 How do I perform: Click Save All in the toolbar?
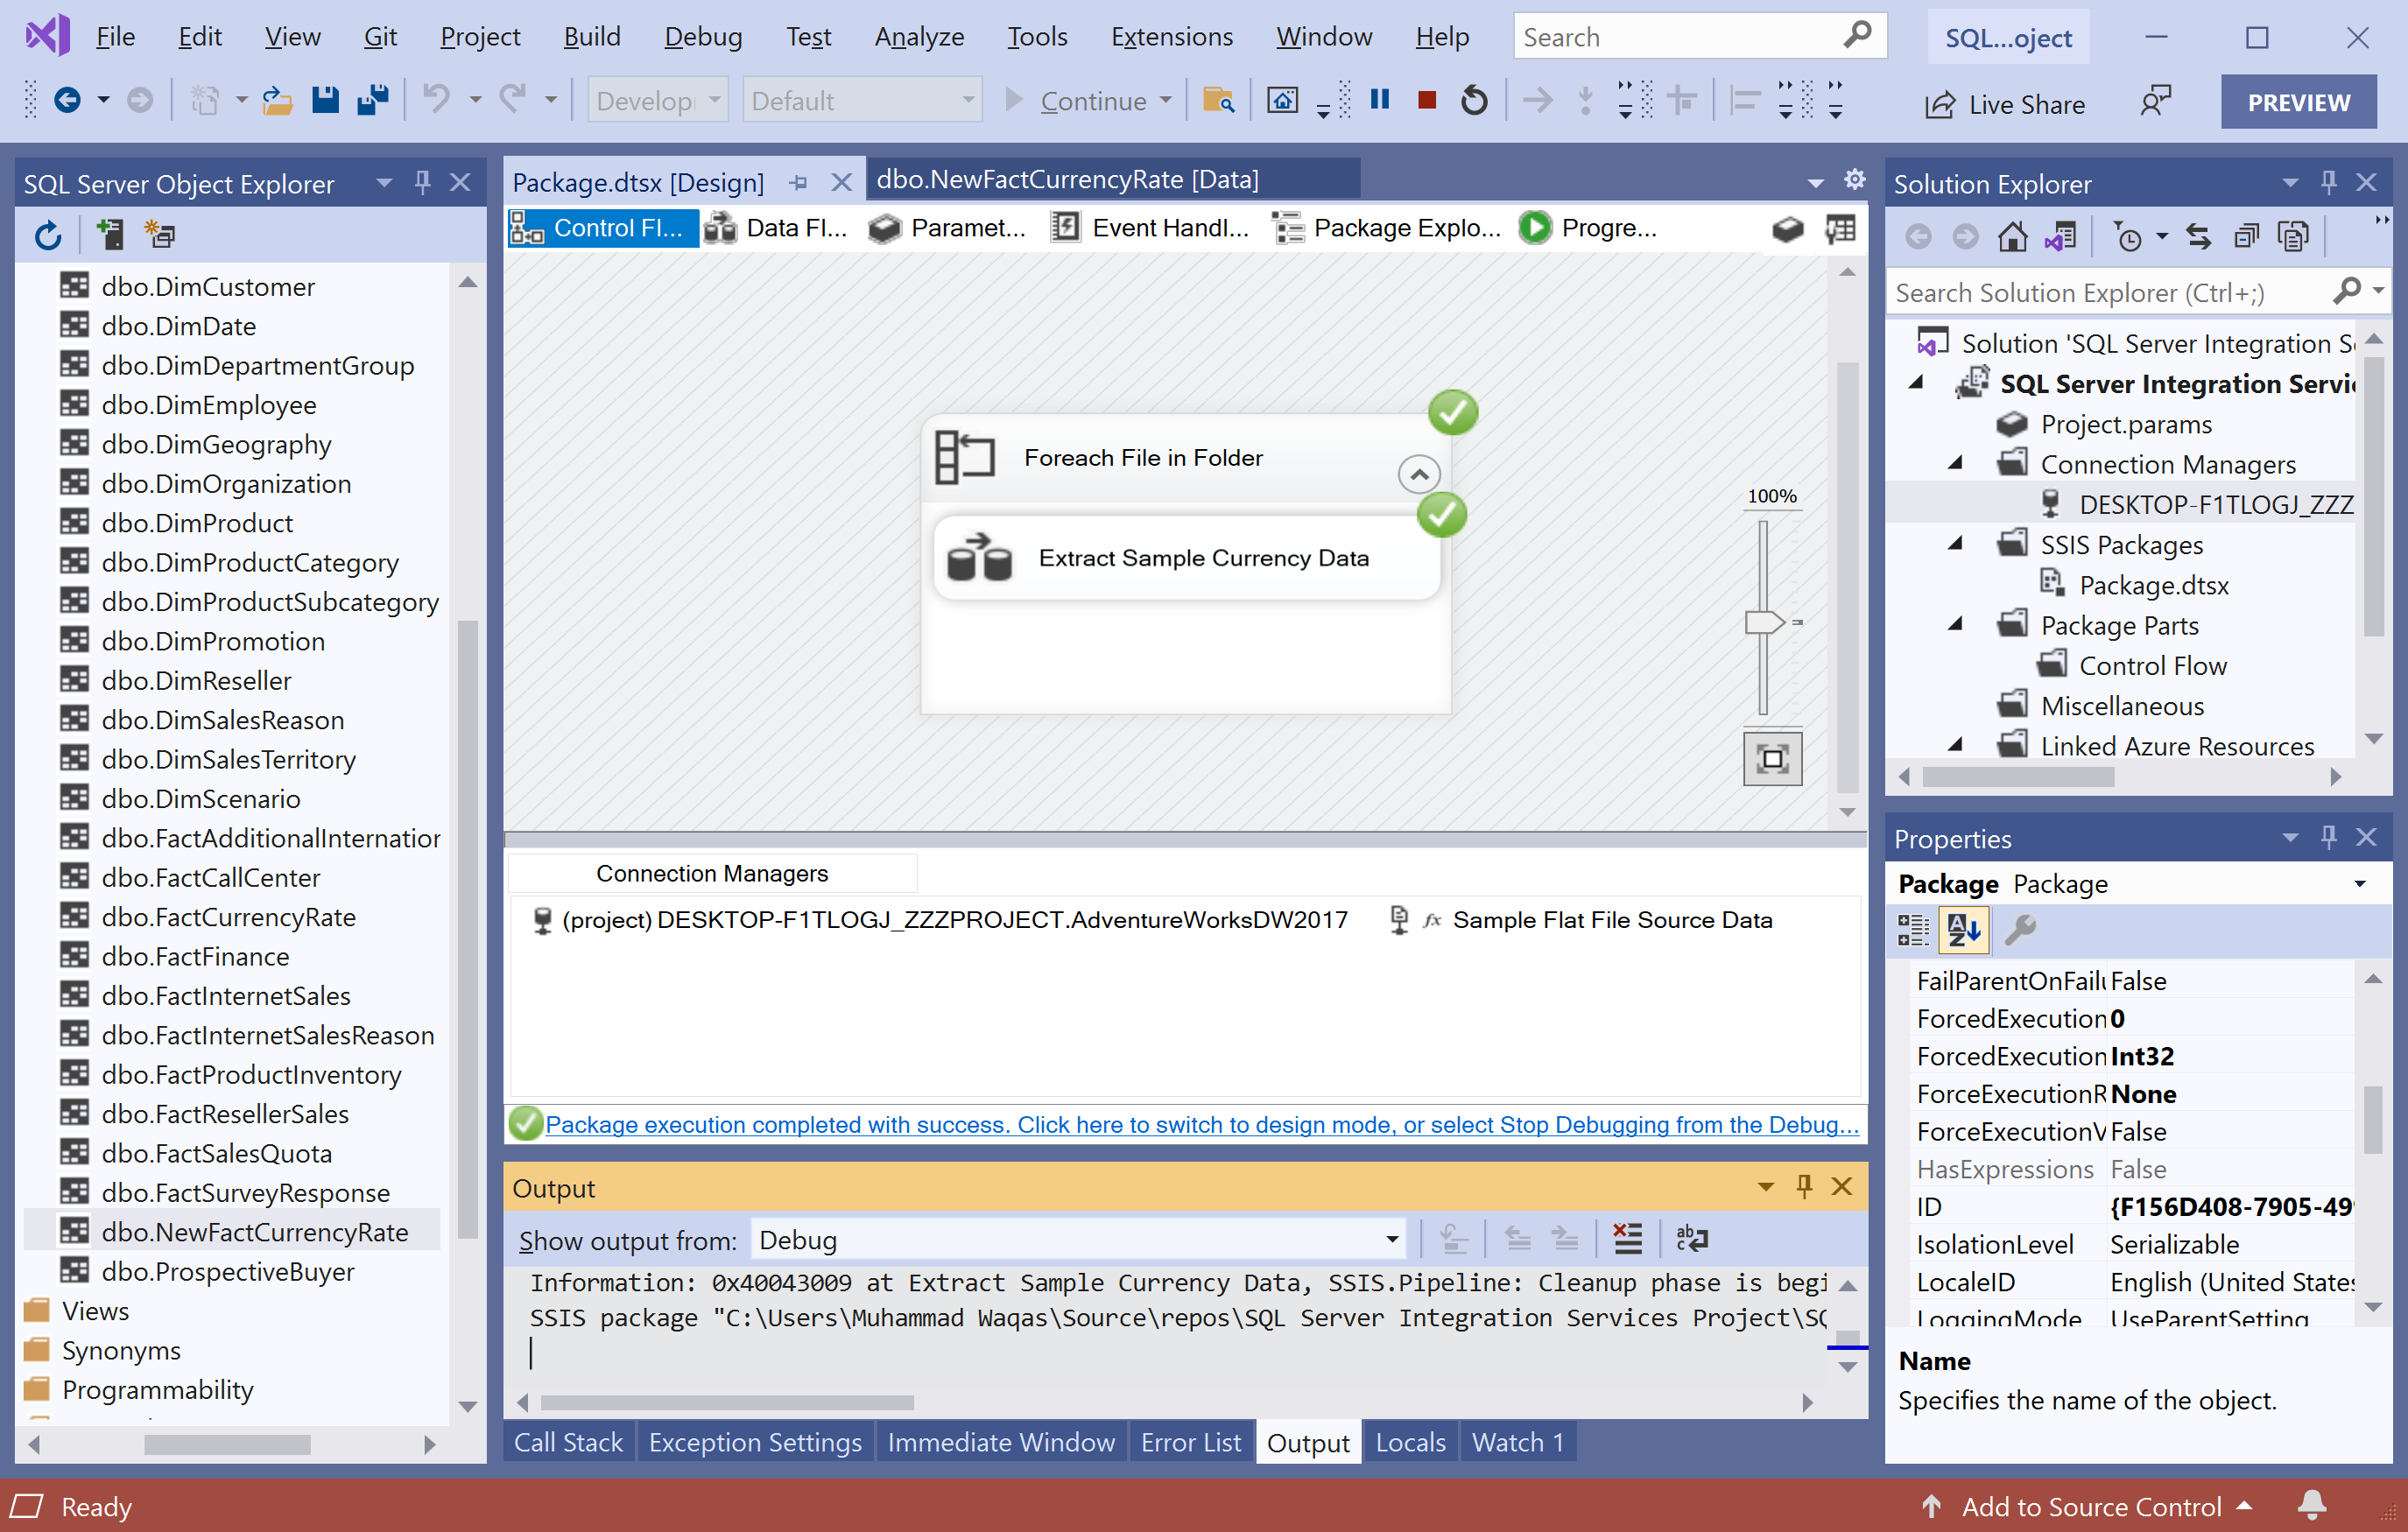[373, 100]
